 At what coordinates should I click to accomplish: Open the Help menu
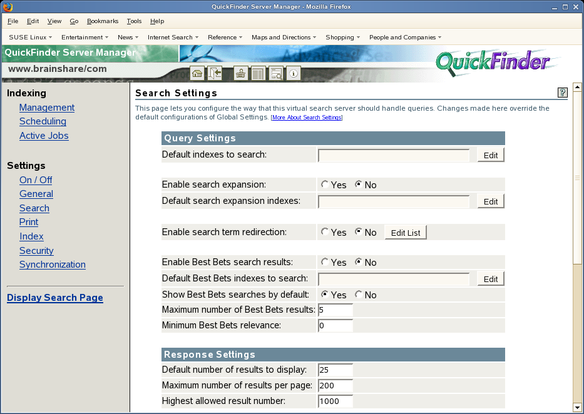157,21
